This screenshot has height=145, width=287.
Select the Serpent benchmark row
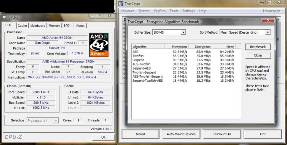[x=183, y=60]
